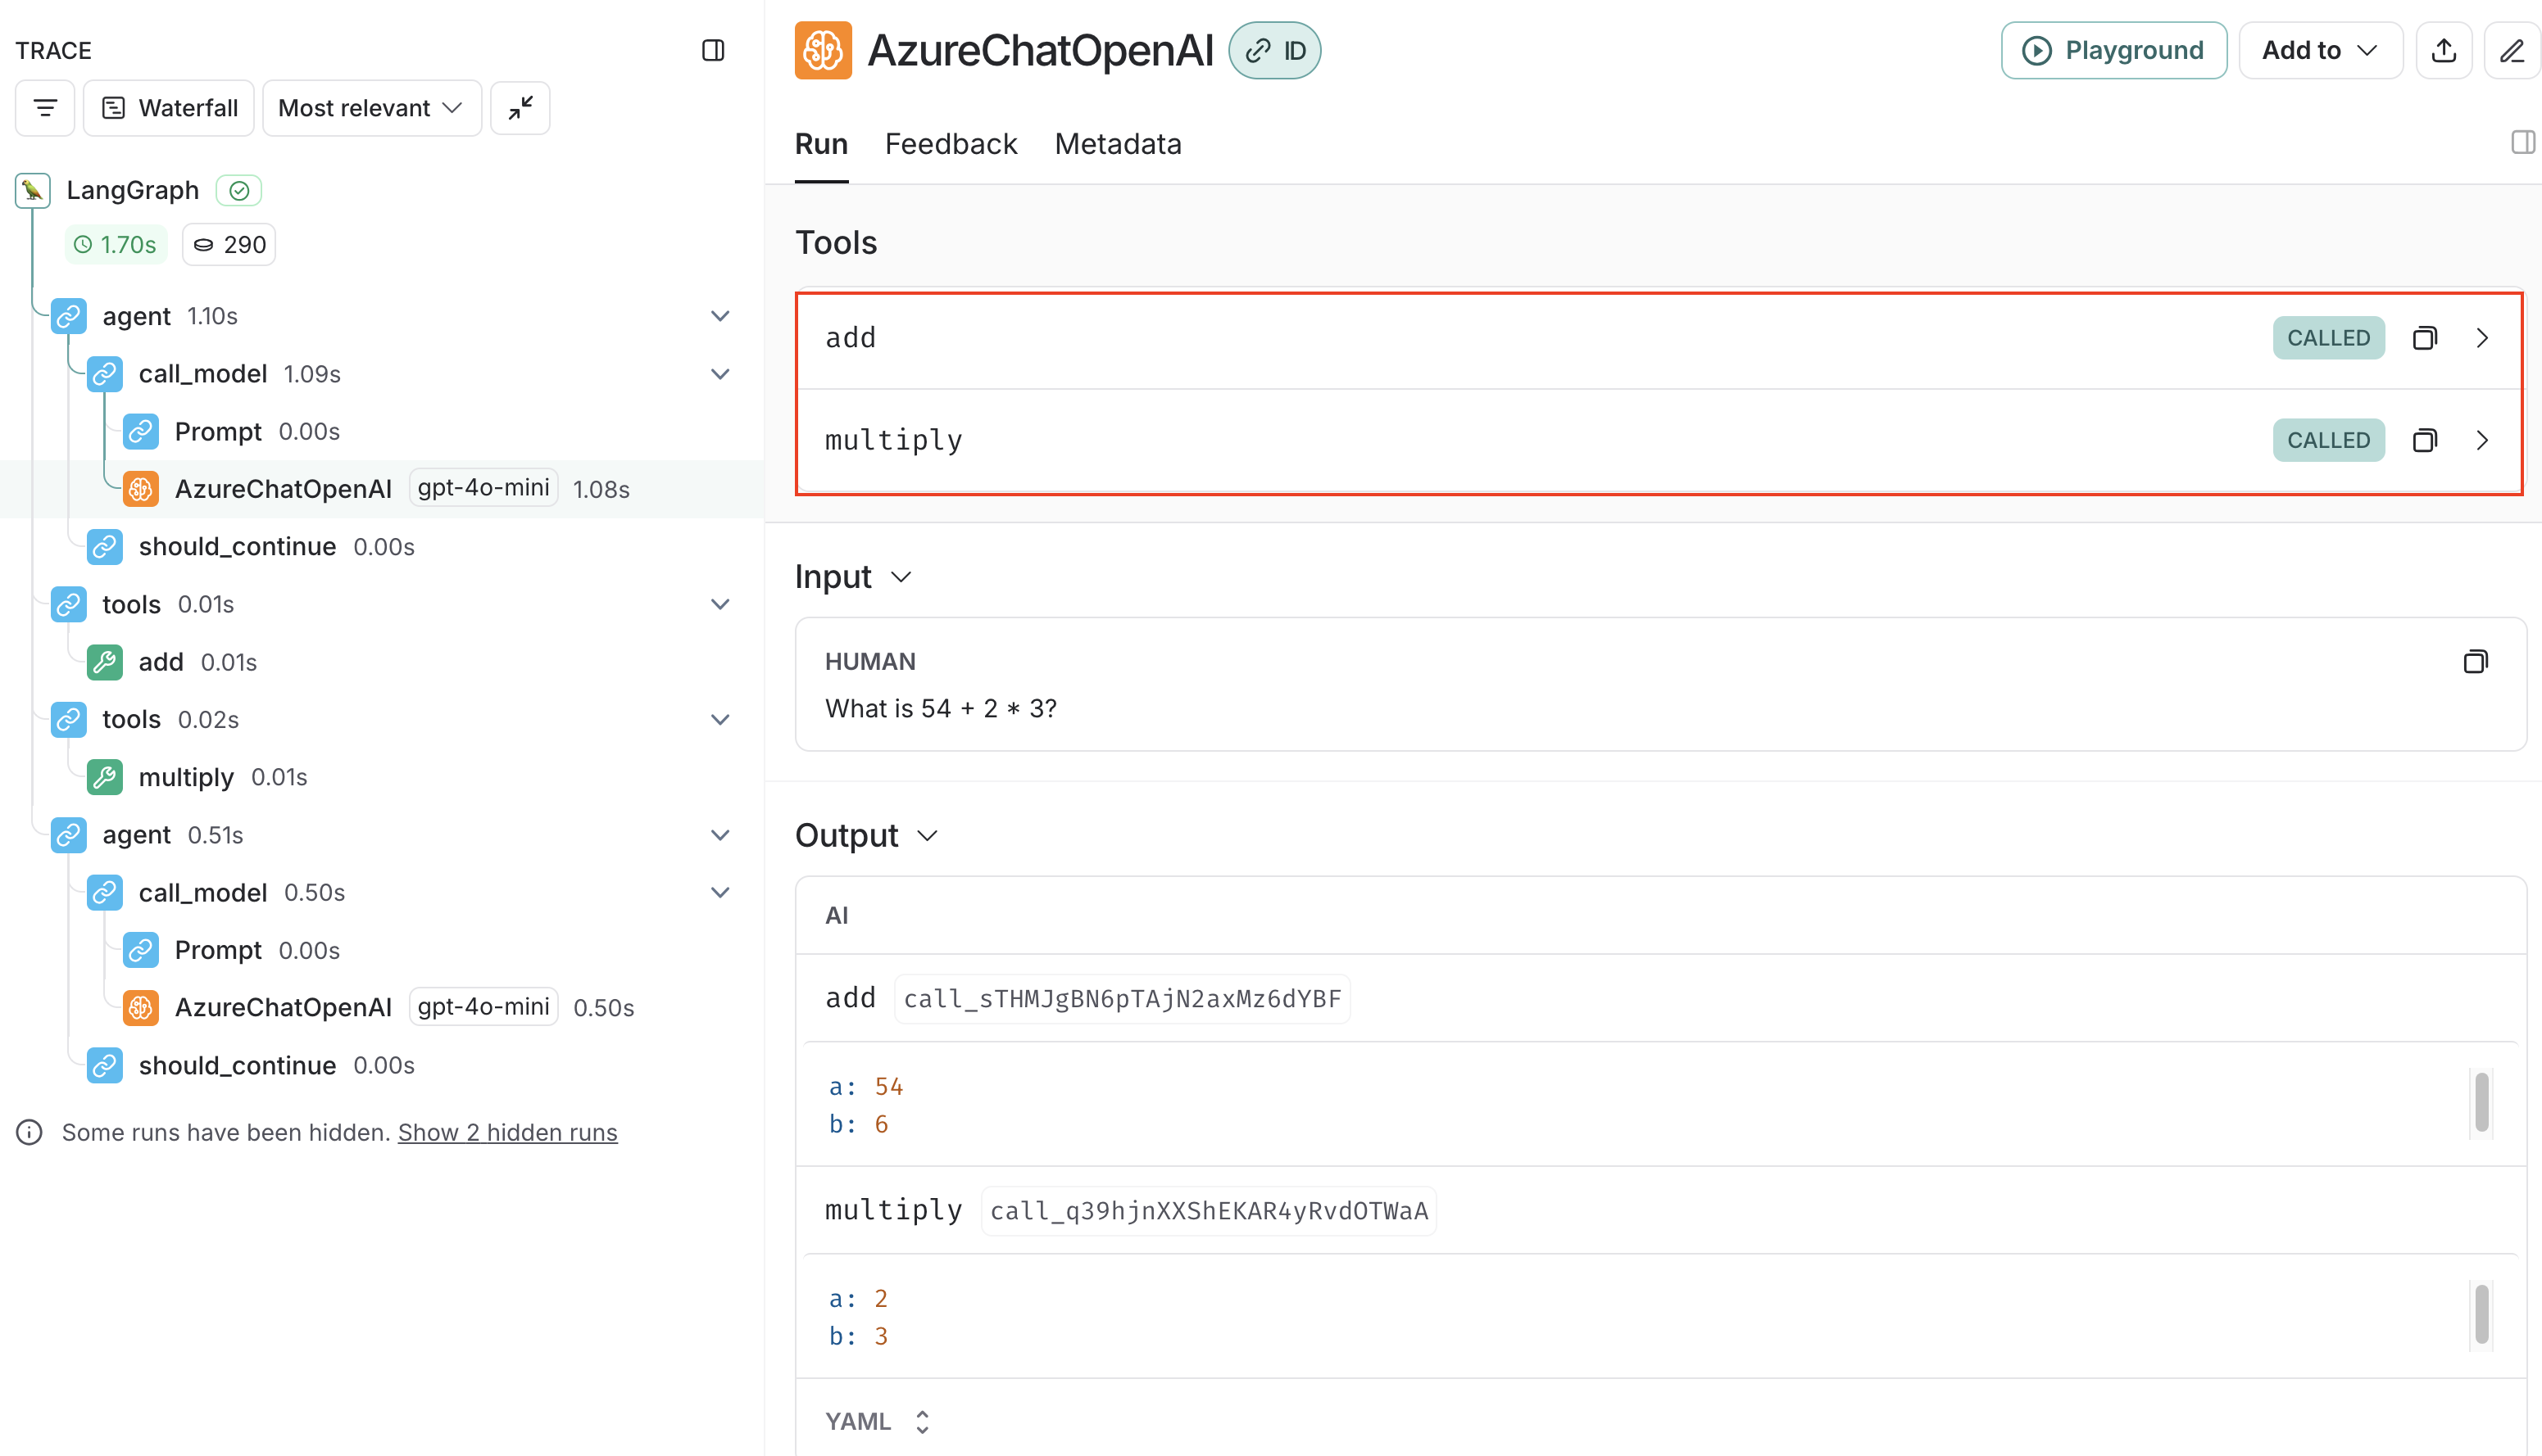Screen dimensions: 2542x1456
Task: Collapse the agent 1.10s run
Action: (x=720, y=315)
